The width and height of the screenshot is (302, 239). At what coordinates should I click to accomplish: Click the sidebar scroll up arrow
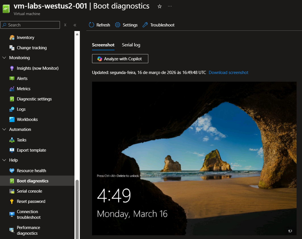[x=77, y=34]
